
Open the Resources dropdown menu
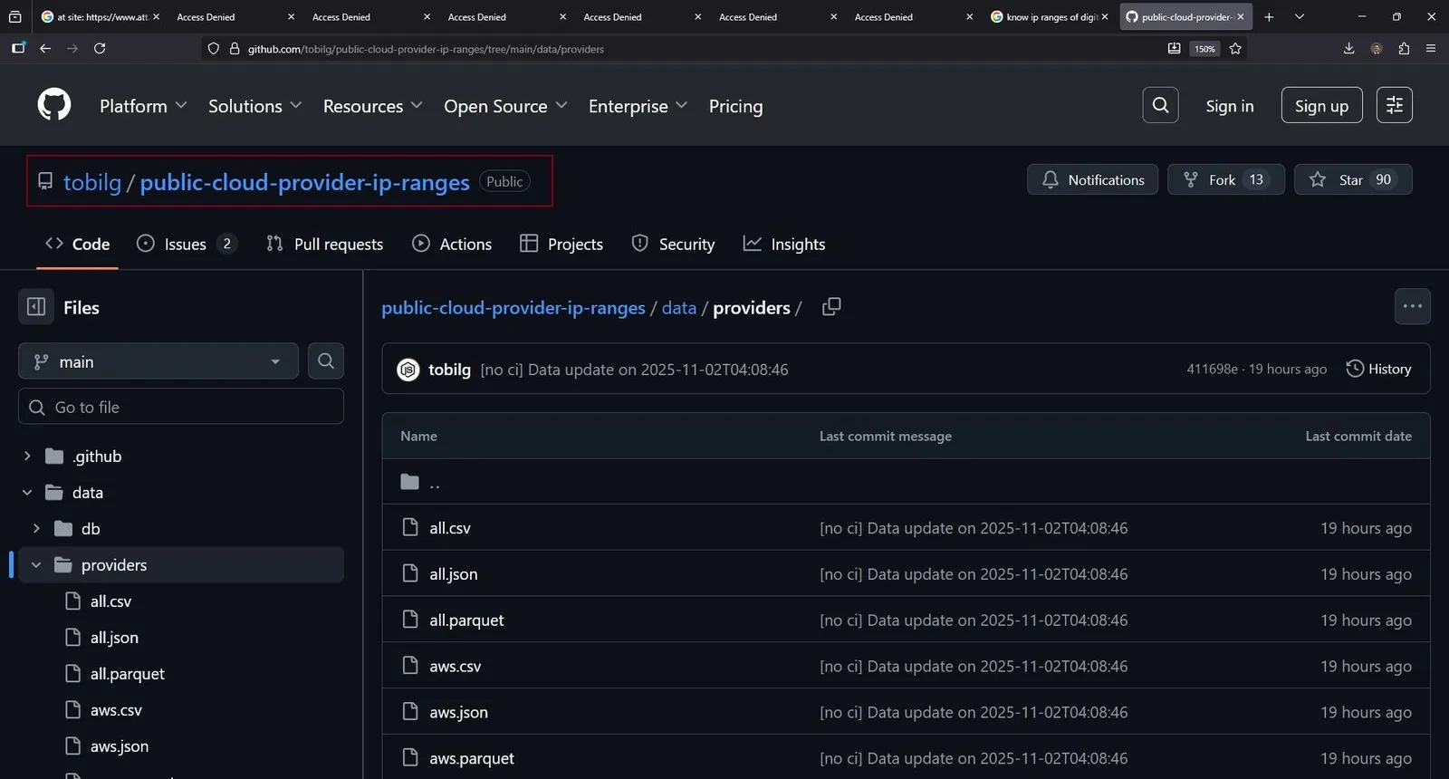(372, 106)
